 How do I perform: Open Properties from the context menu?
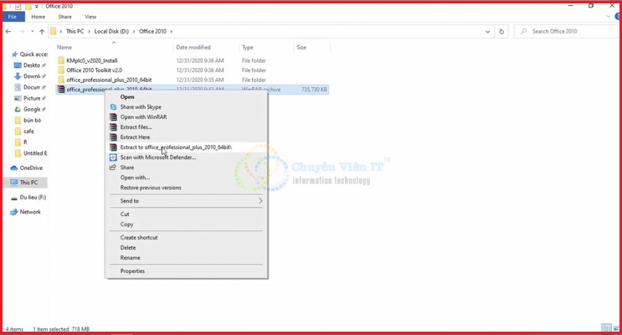point(187,271)
